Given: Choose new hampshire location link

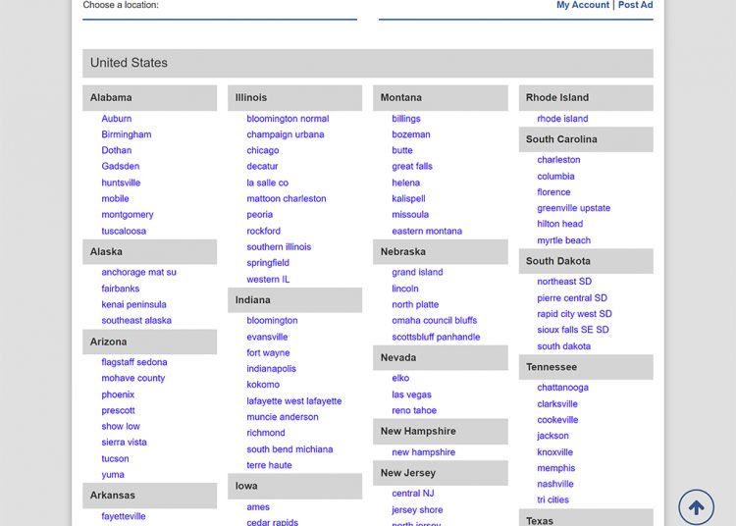Looking at the screenshot, I should pos(423,452).
